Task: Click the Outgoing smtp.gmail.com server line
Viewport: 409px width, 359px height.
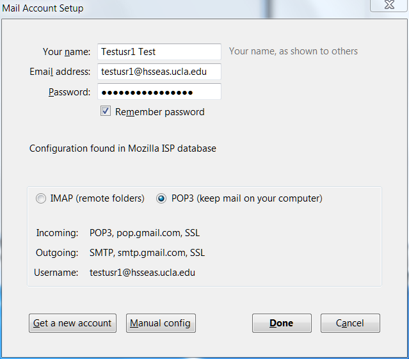Action: 147,253
